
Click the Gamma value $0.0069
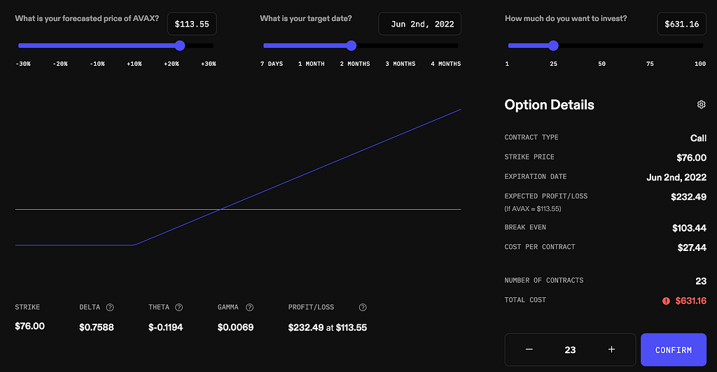click(235, 327)
